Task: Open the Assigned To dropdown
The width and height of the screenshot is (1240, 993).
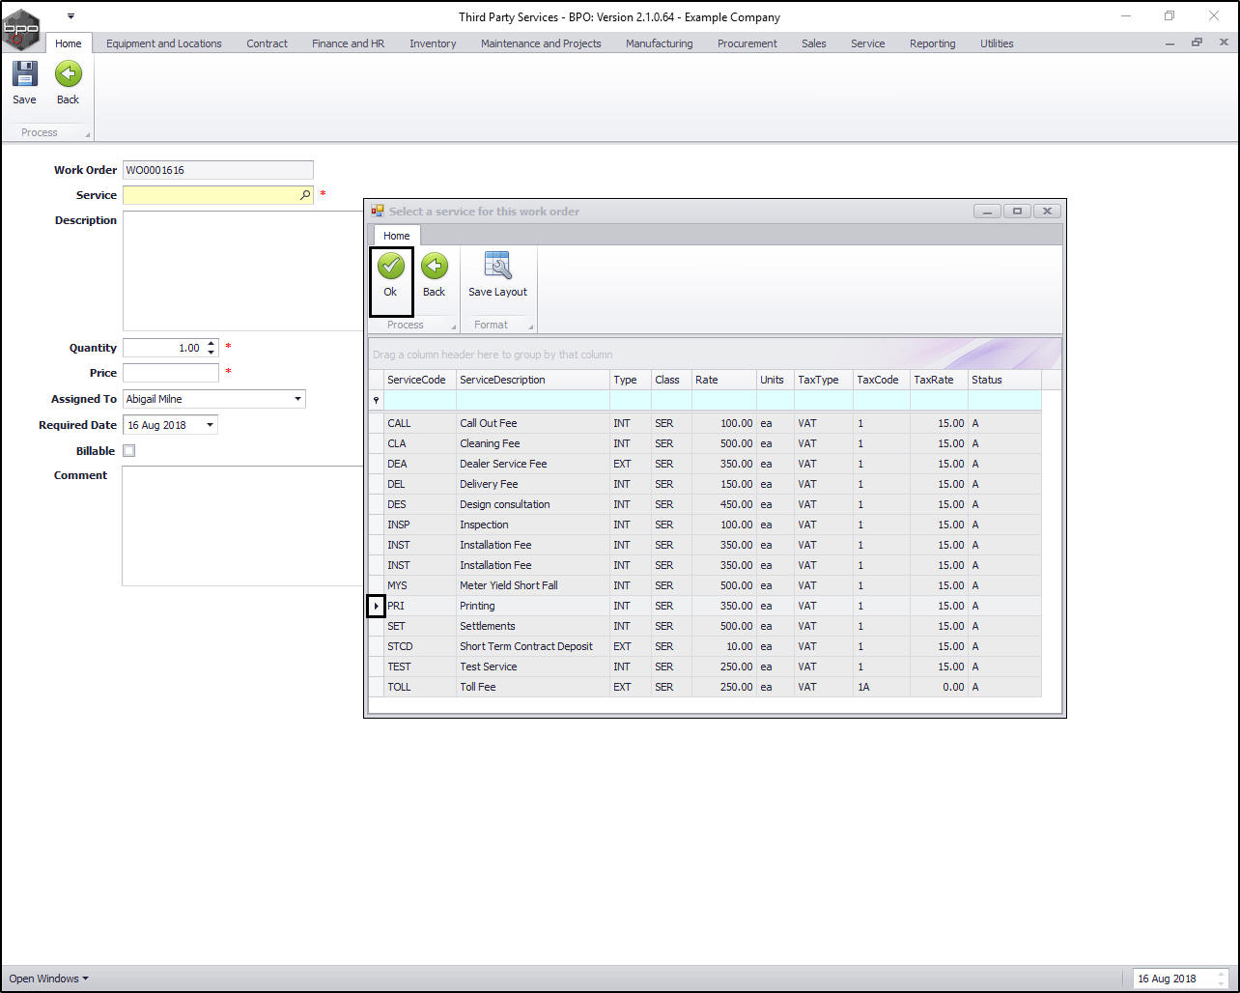Action: click(297, 399)
